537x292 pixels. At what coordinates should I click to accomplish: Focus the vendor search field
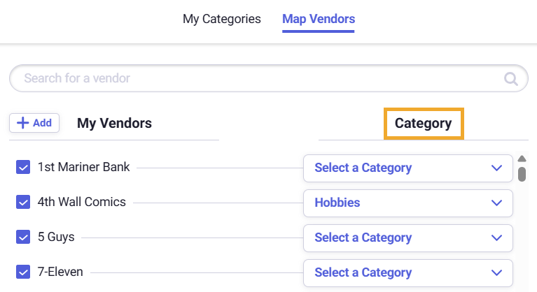click(259, 78)
